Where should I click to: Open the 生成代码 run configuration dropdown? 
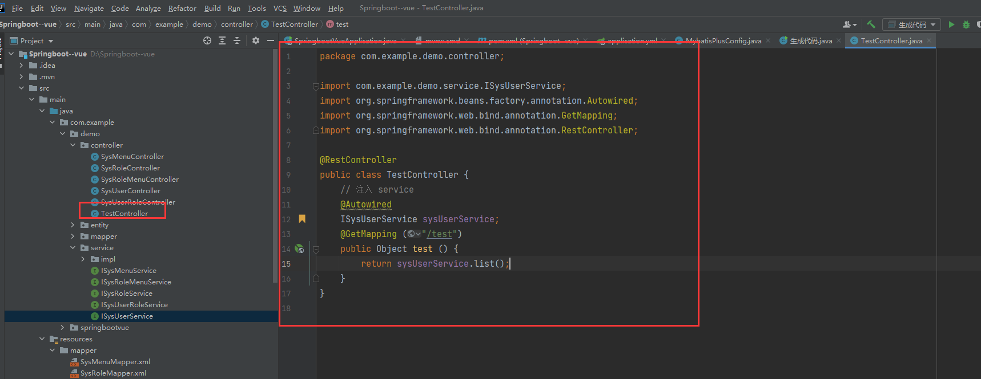point(912,25)
